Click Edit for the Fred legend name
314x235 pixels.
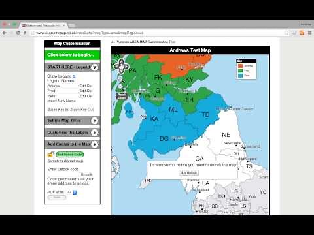point(82,91)
